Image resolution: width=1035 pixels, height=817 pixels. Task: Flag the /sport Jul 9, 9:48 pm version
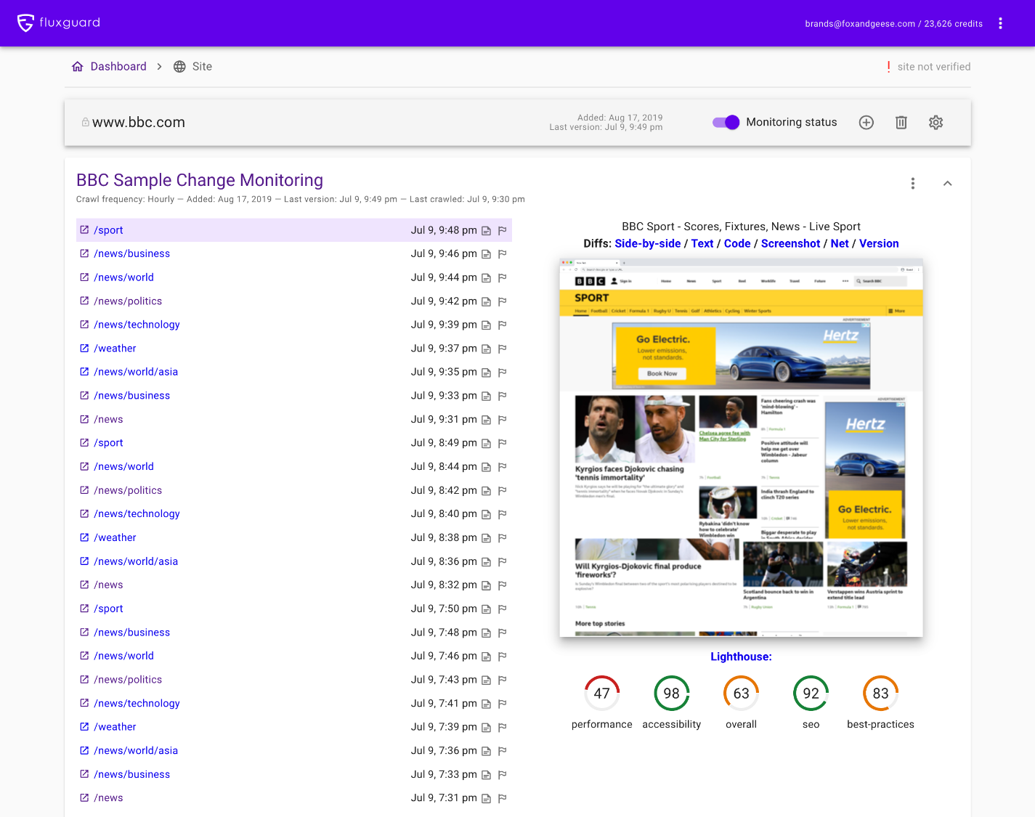(502, 230)
